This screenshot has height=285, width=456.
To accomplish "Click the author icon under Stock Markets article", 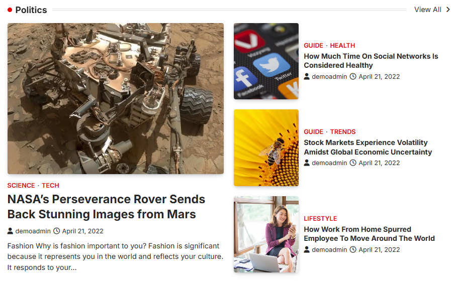I will [307, 163].
